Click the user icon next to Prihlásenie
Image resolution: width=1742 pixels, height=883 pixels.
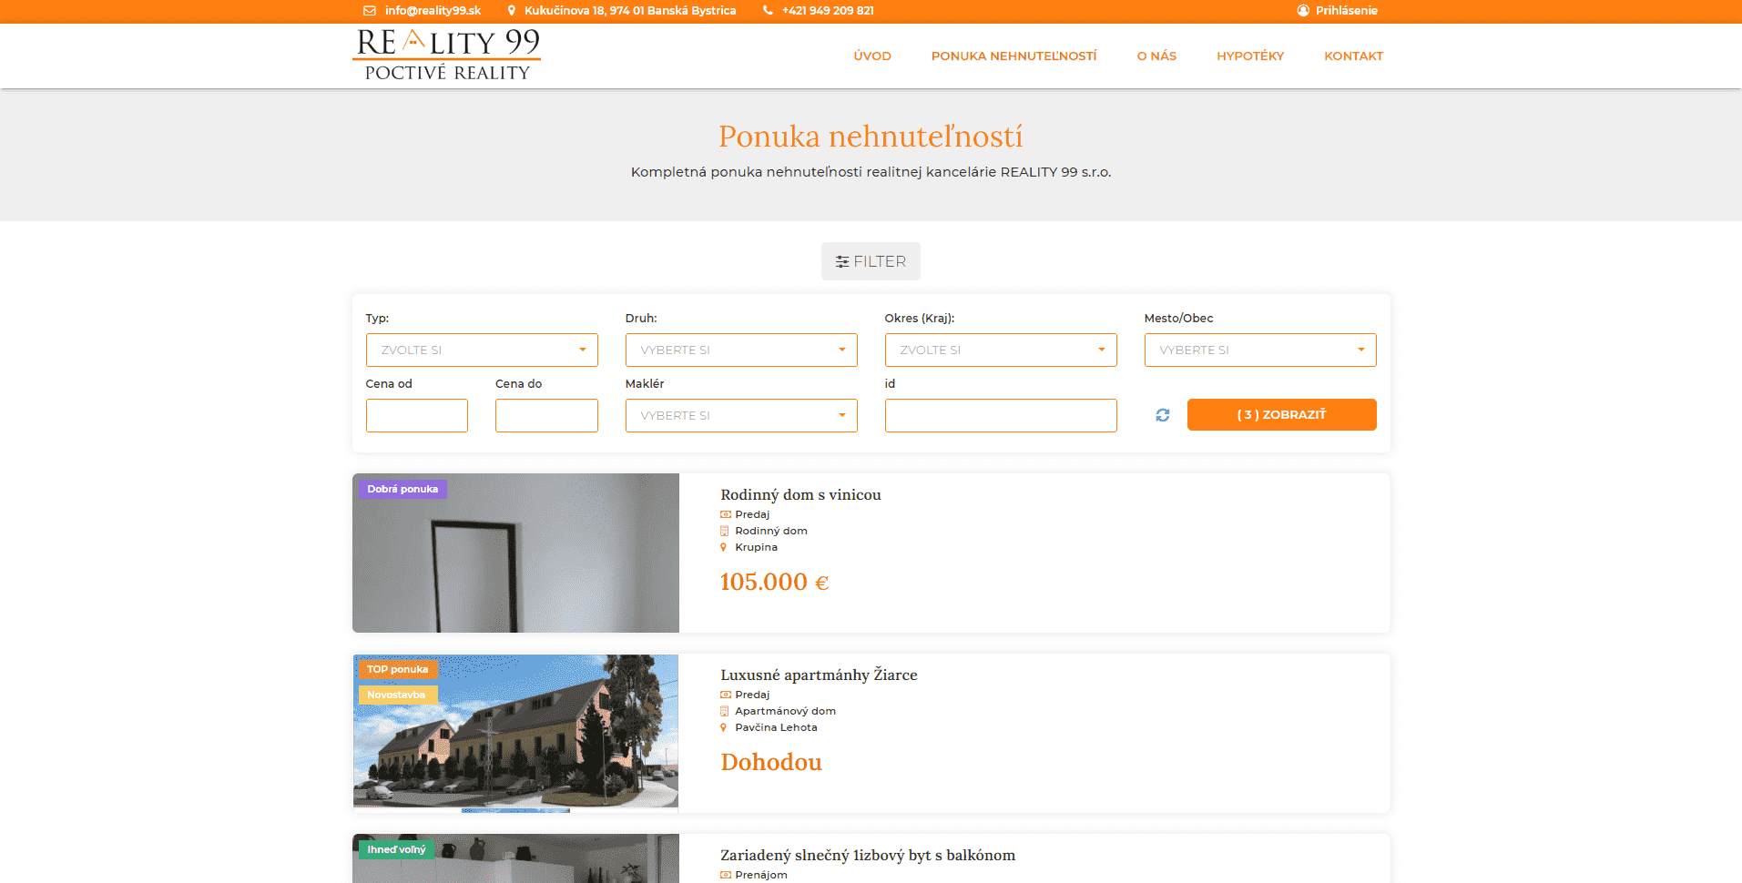[1303, 11]
